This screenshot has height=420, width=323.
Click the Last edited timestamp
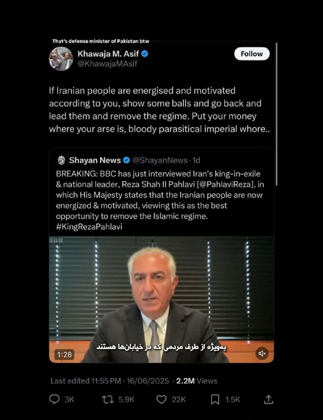(x=110, y=381)
